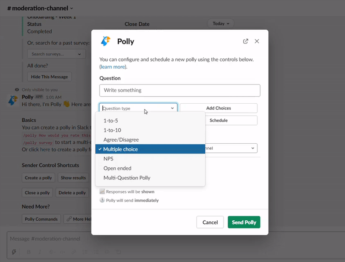Toggle italic formatting in message composer
This screenshot has width=345, height=262.
(x=40, y=252)
